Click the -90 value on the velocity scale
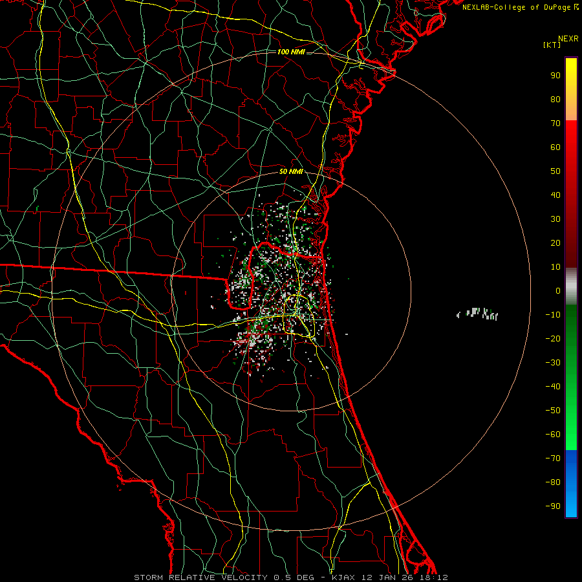Viewport: 582px width, 582px height. coord(553,506)
